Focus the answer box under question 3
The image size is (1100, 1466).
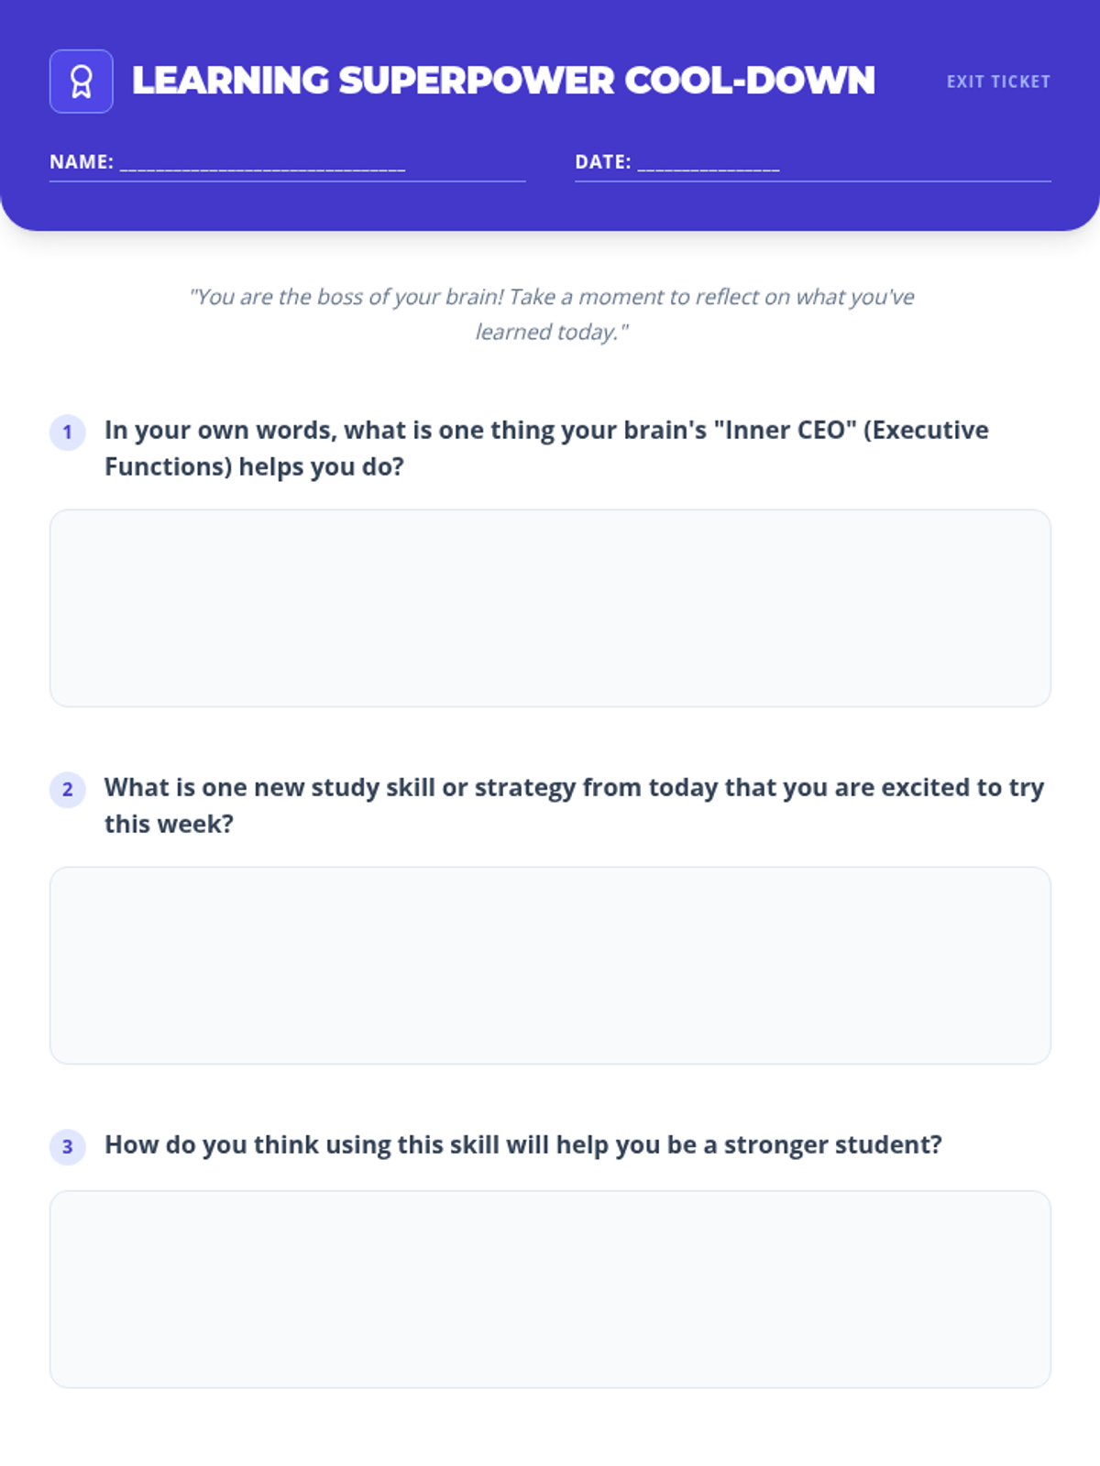550,1289
